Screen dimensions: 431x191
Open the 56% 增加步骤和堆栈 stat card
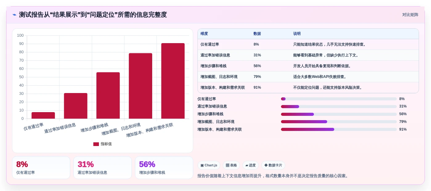pyautogui.click(x=164, y=168)
